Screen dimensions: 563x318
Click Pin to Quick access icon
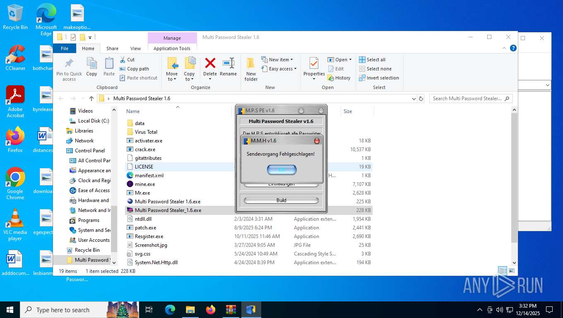click(x=69, y=63)
